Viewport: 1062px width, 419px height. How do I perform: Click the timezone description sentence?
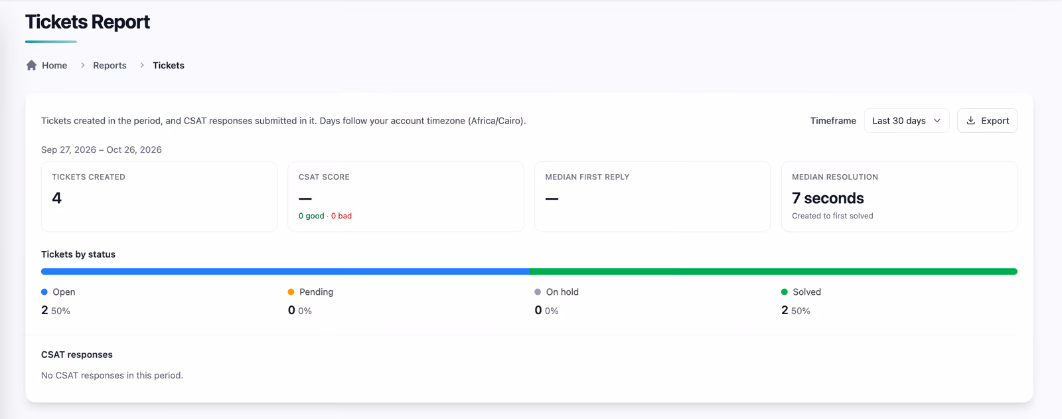pos(283,120)
